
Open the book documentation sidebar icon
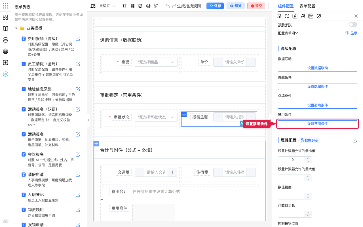click(x=5, y=29)
